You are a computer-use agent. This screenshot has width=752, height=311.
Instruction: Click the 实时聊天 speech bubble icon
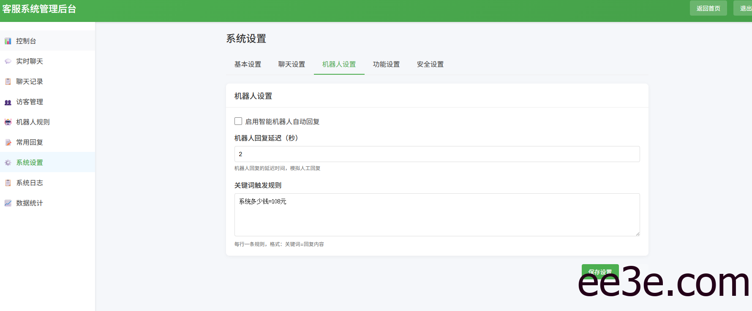coord(8,61)
